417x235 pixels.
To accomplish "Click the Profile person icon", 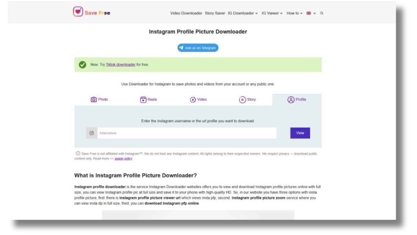I will point(291,100).
